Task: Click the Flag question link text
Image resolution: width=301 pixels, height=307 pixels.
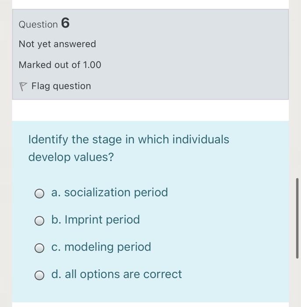Action: [61, 86]
